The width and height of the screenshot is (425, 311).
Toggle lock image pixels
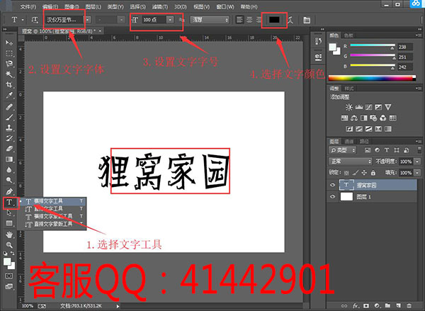pos(356,172)
